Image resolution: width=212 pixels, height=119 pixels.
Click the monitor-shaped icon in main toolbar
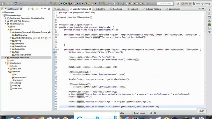point(16,4)
